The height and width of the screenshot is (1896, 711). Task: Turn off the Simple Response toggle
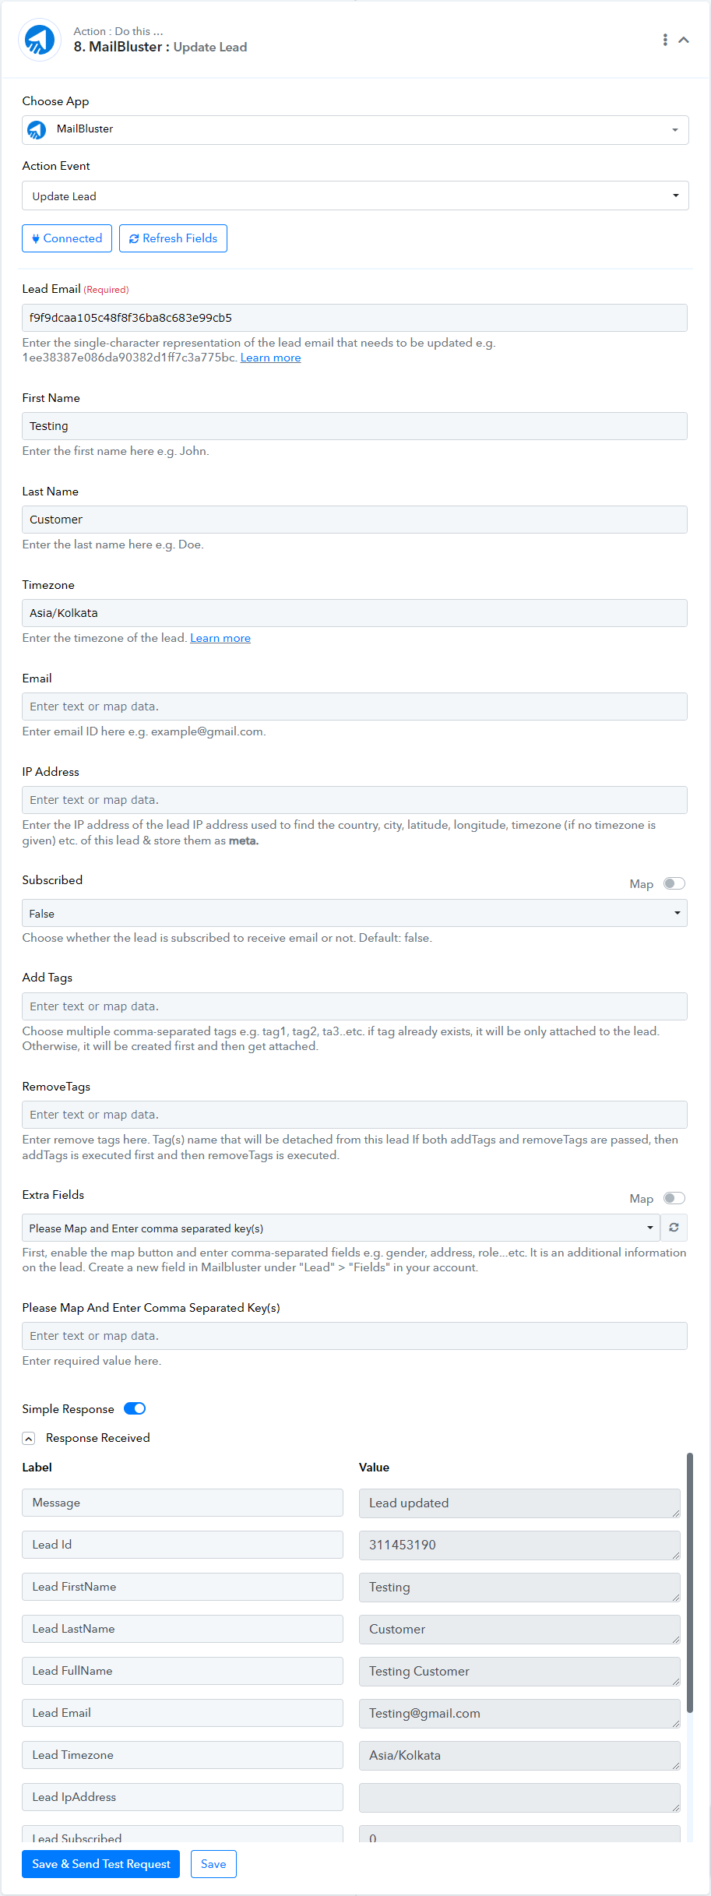coord(135,1408)
